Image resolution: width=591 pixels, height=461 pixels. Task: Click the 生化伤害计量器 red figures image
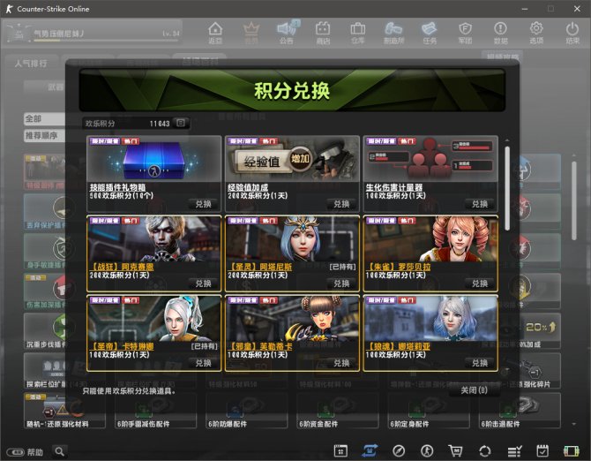pos(430,160)
